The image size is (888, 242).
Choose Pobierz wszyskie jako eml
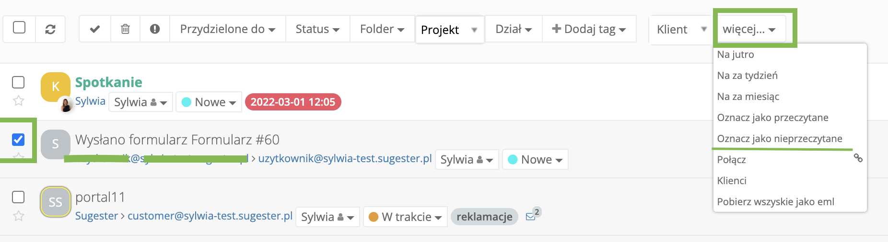coord(775,202)
